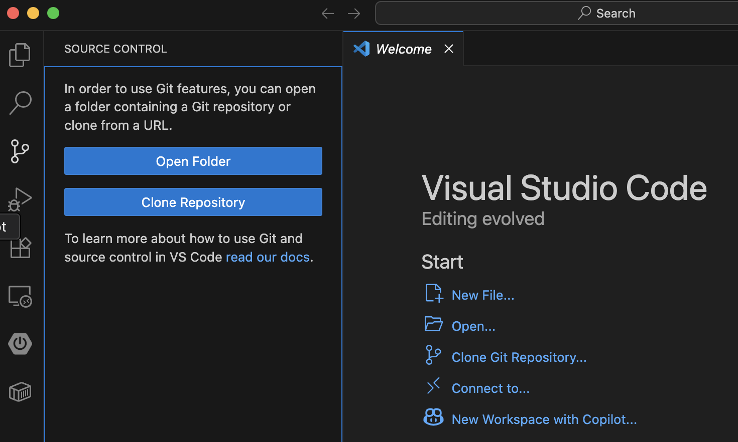This screenshot has width=738, height=442.
Task: Open the Explorer view in activity bar
Action: (20, 55)
